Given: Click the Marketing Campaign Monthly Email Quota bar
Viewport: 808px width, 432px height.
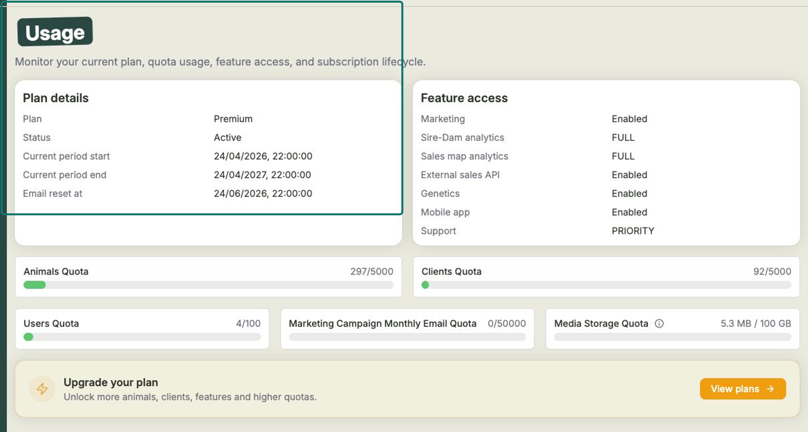Looking at the screenshot, I should pyautogui.click(x=407, y=337).
